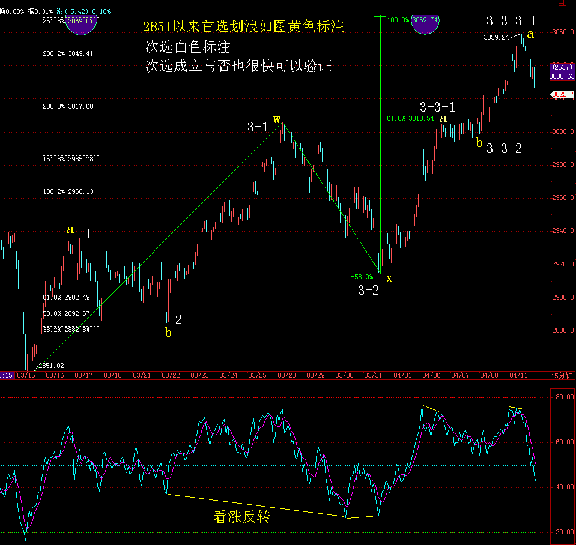The width and height of the screenshot is (576, 545).
Task: Select the 200.0% 3017.60 Fibonacci level
Action: 68,106
